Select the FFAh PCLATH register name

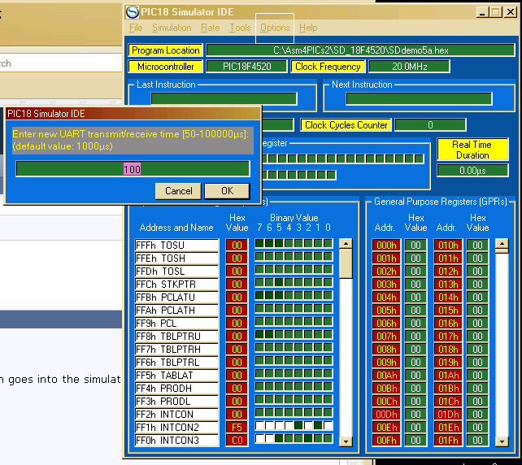pos(176,311)
